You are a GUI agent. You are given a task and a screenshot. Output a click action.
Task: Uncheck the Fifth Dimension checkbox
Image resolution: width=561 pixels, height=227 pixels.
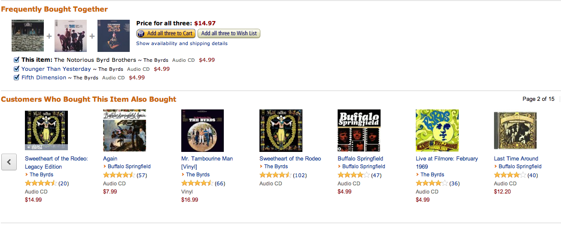(16, 78)
